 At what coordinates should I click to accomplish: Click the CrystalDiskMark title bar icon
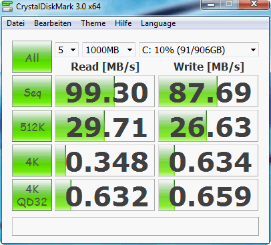[x=7, y=6]
